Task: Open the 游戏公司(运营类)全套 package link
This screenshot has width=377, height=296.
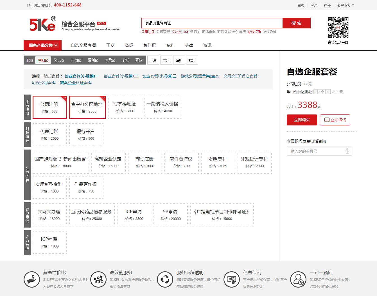Action: tap(200, 76)
